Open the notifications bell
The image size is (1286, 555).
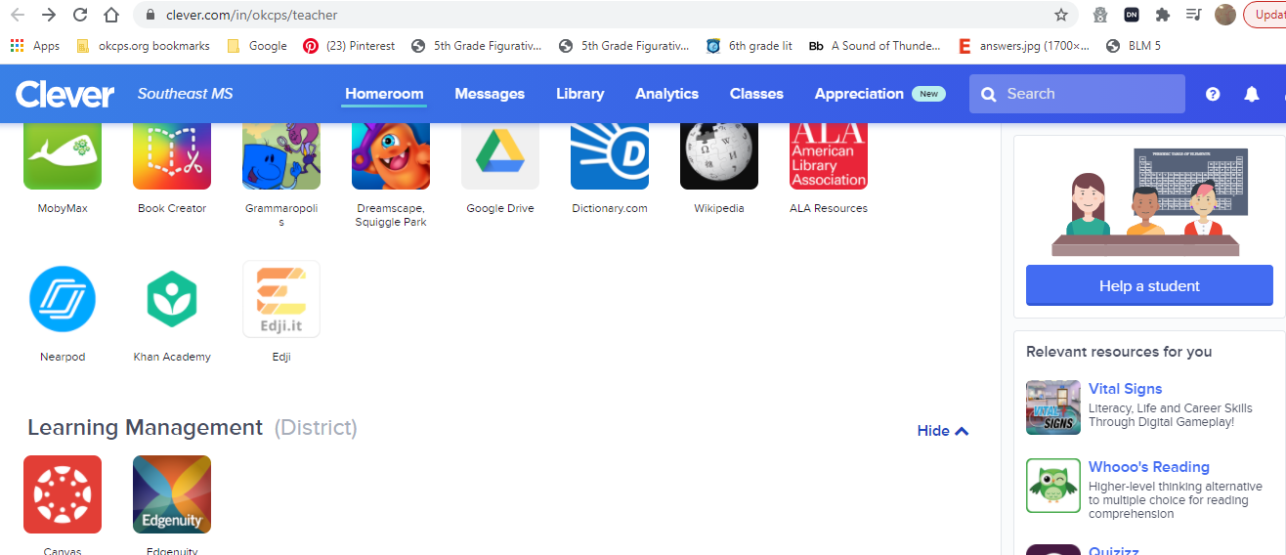point(1251,94)
